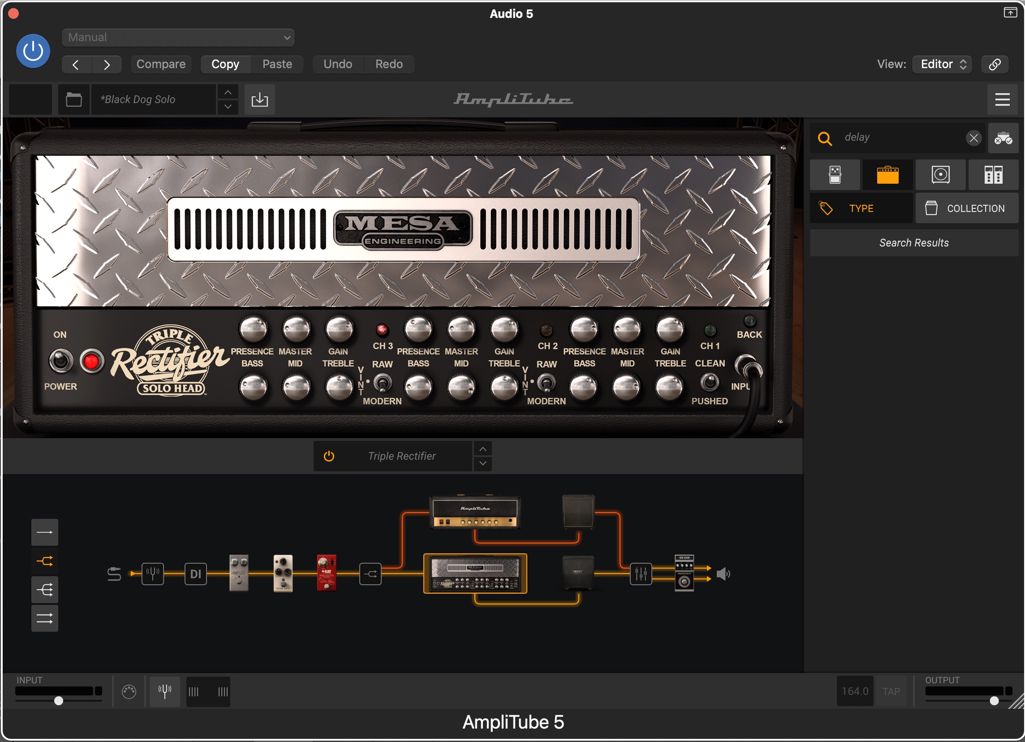Toggle CH 3 RAW/MODERN mode switch

383,383
